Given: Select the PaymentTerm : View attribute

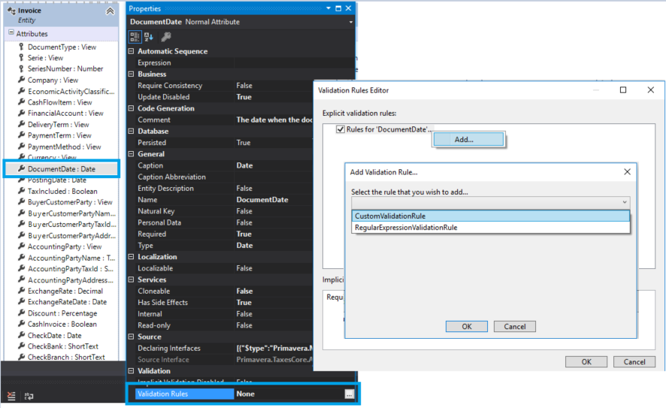Looking at the screenshot, I should [x=60, y=135].
